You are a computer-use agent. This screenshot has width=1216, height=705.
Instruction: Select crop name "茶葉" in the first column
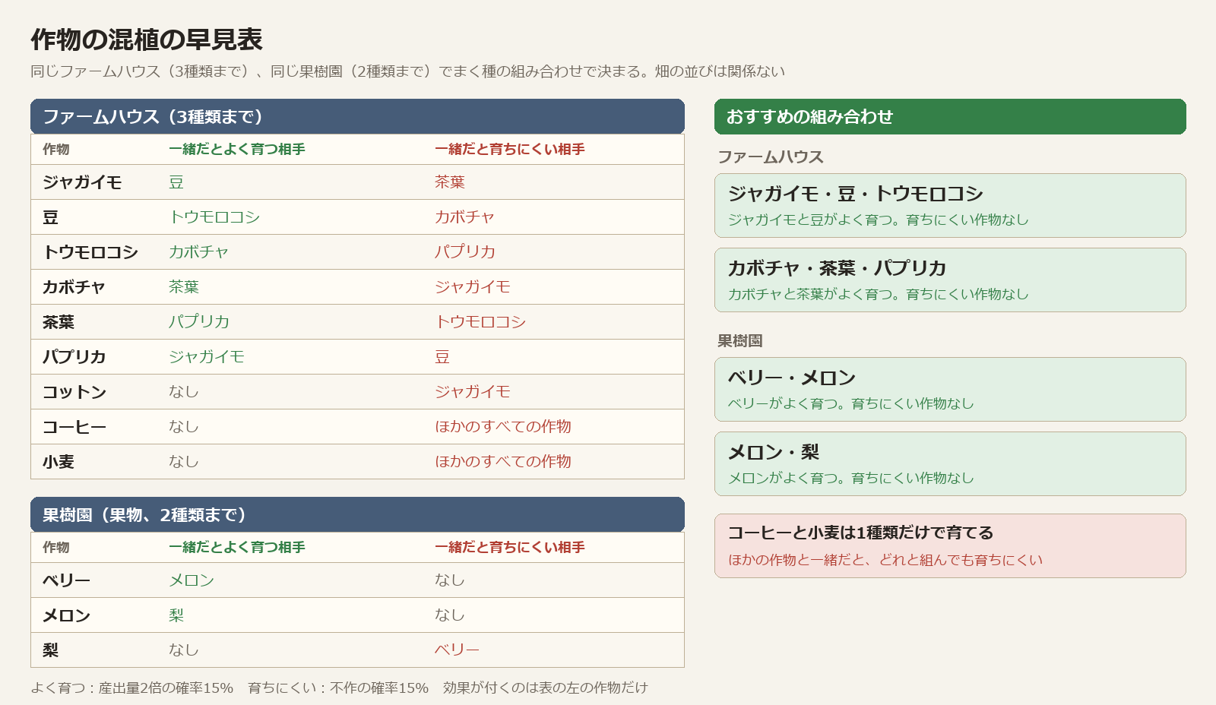click(x=59, y=322)
